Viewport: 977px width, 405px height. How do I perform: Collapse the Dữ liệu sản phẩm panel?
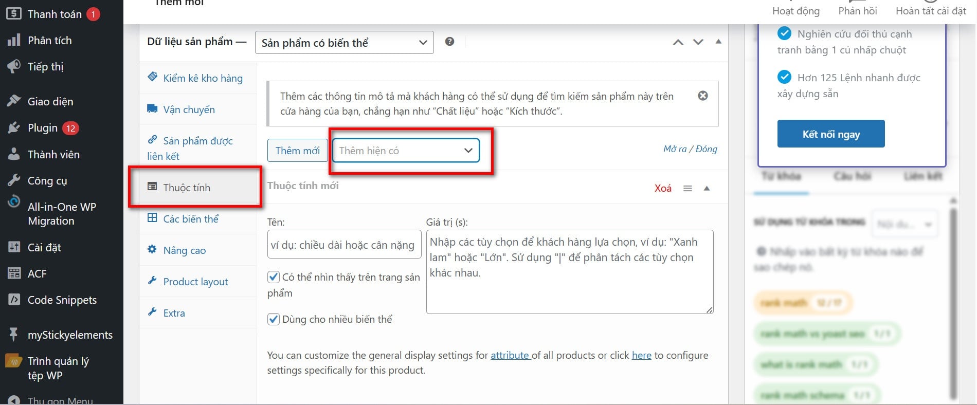[x=718, y=42]
